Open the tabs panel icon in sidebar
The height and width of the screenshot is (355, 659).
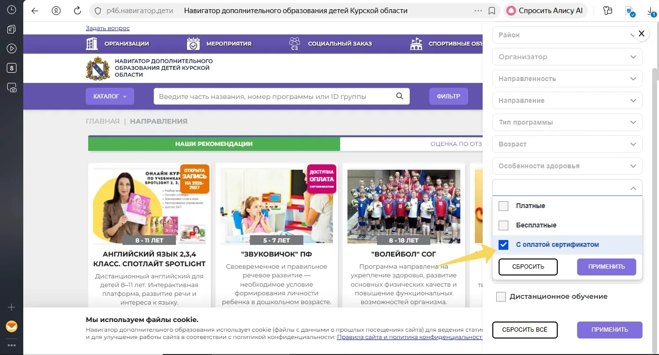[12, 30]
